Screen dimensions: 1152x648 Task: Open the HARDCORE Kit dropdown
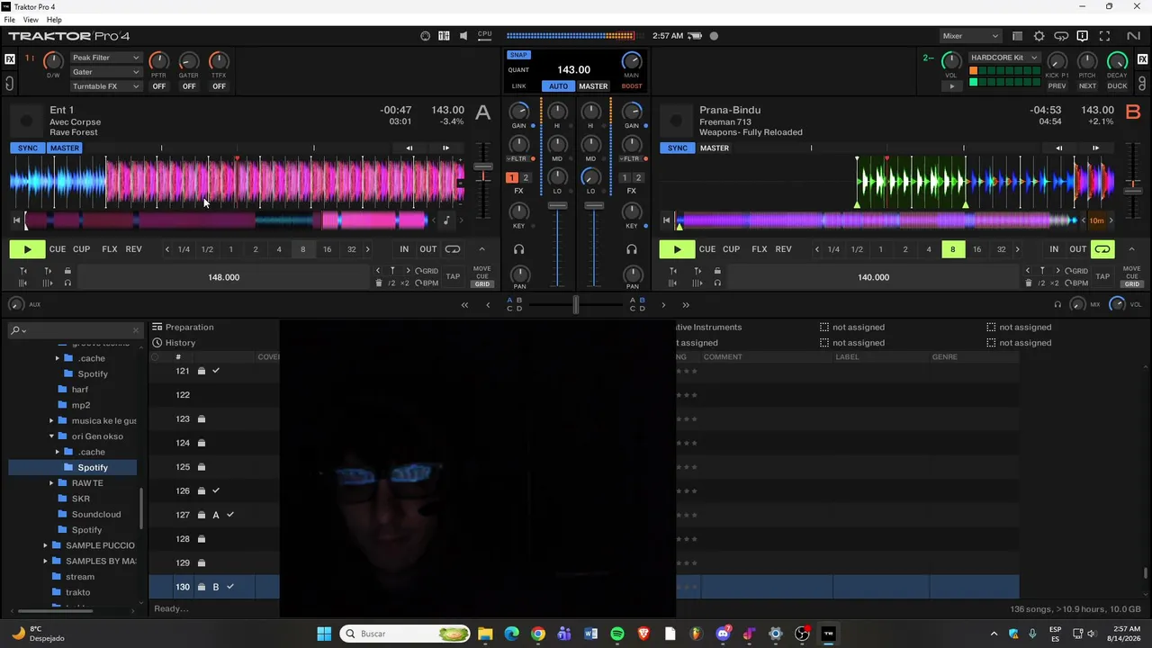pos(1004,58)
